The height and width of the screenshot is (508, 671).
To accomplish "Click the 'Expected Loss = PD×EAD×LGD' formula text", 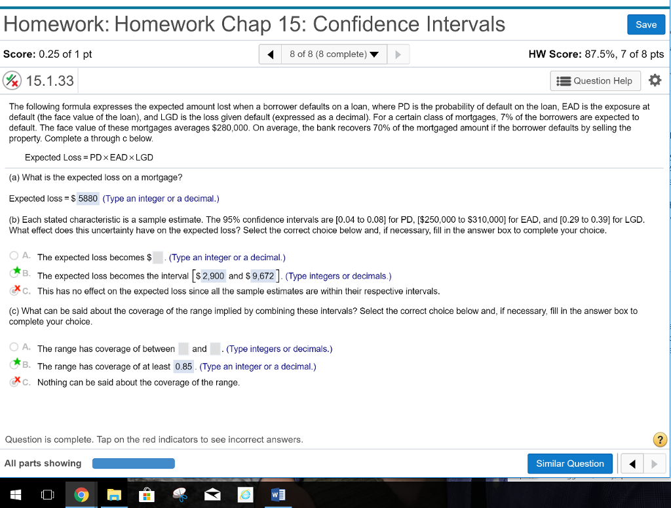I will click(89, 157).
